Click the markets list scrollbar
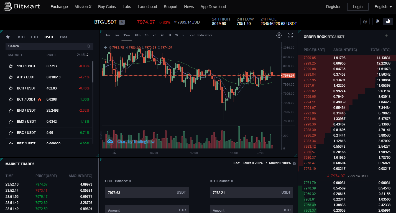The width and height of the screenshot is (396, 213). 93,72
